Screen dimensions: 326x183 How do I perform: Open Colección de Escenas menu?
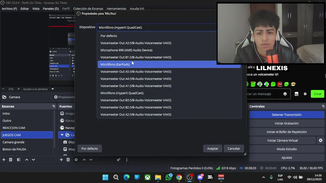pos(88,9)
